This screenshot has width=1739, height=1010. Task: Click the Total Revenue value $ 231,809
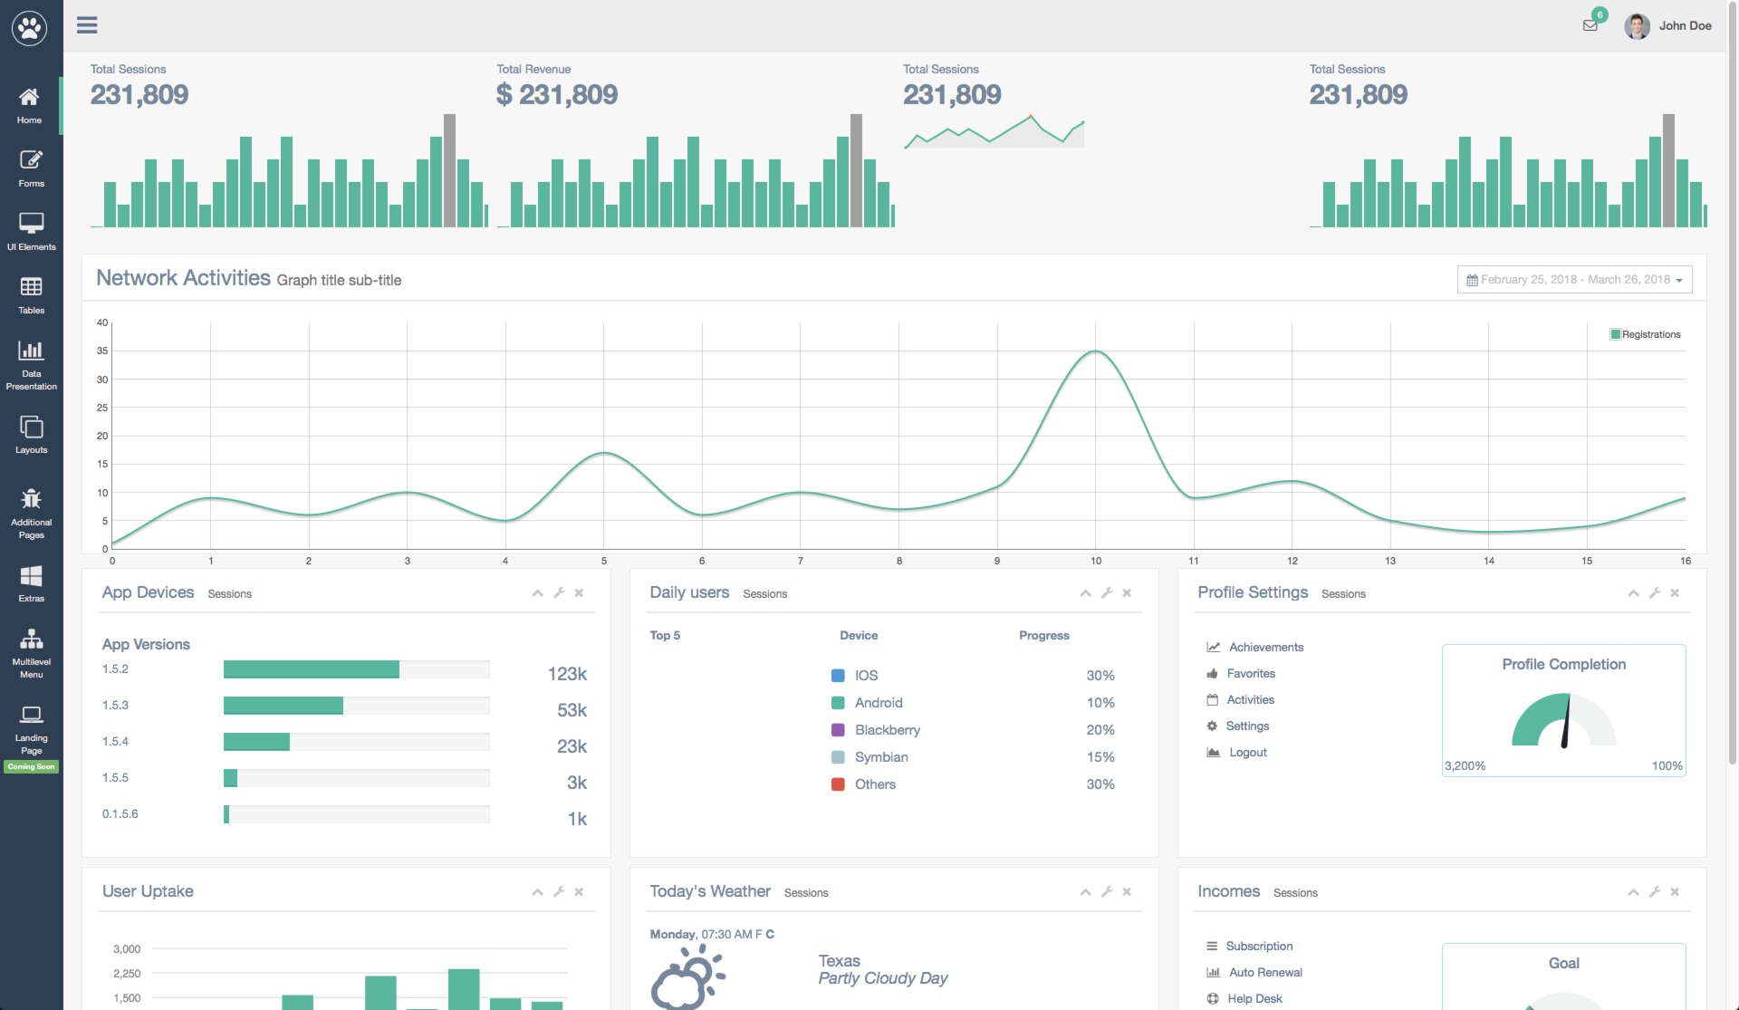click(557, 94)
